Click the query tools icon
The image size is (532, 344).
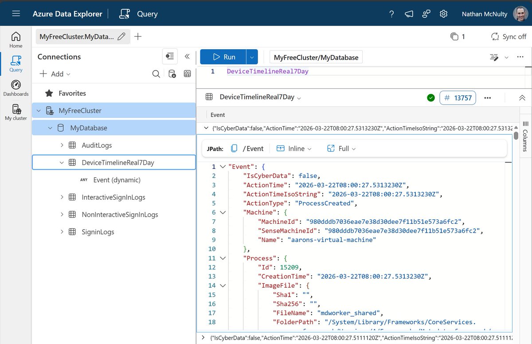tap(494, 57)
